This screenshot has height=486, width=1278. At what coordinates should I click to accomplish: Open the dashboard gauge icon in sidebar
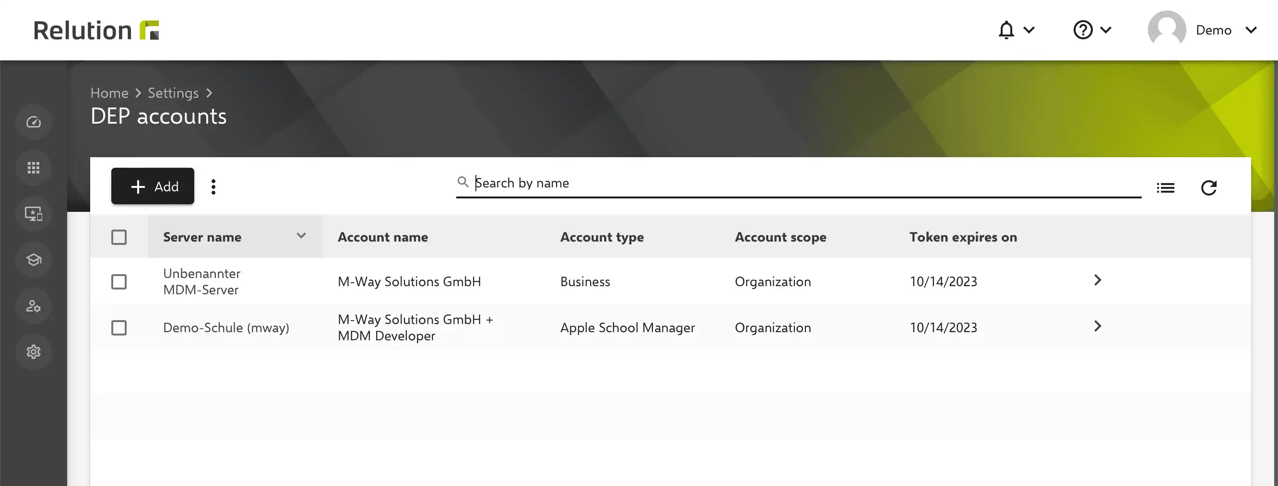(x=34, y=122)
